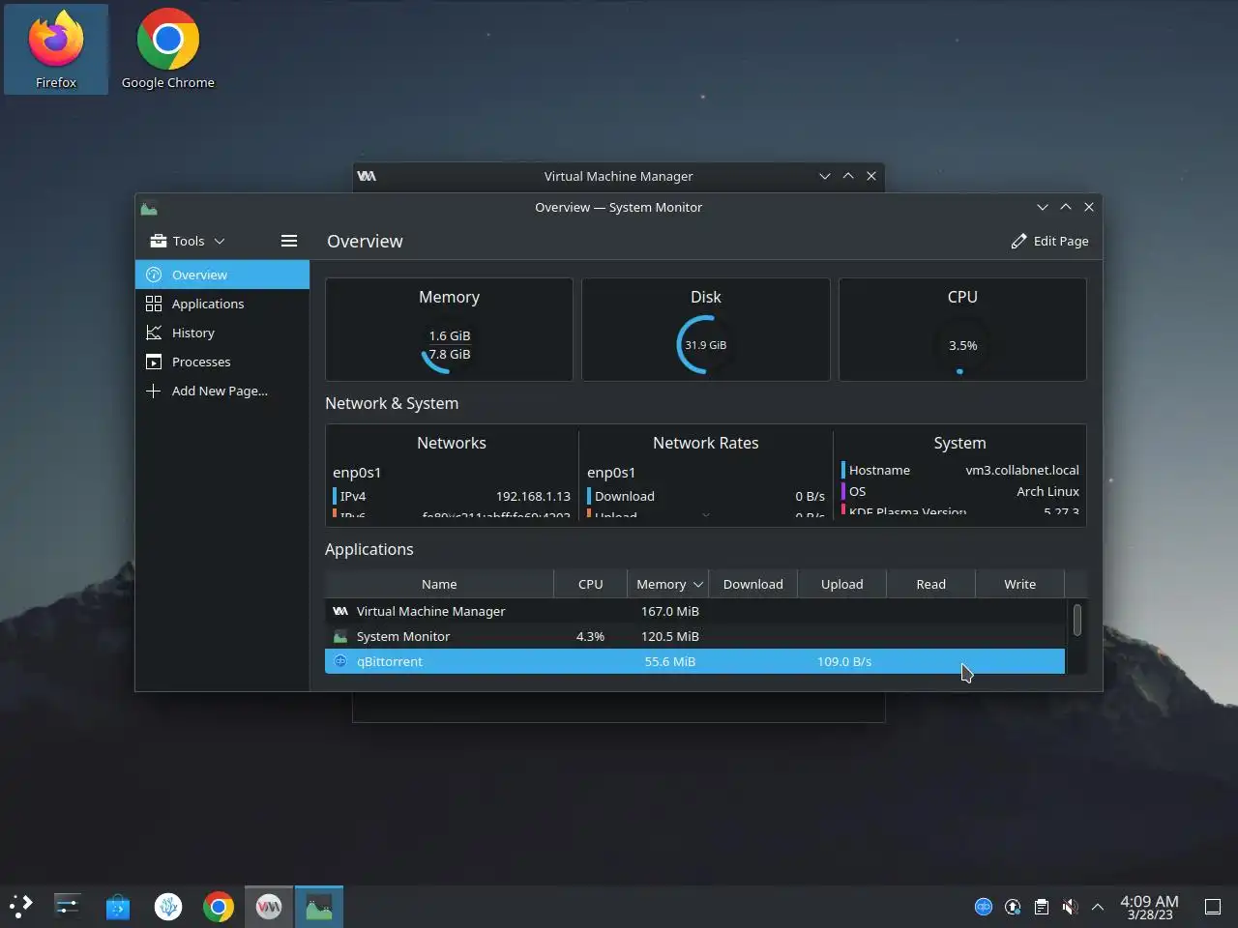
Task: Click the muted volume tray icon
Action: coord(1070,907)
